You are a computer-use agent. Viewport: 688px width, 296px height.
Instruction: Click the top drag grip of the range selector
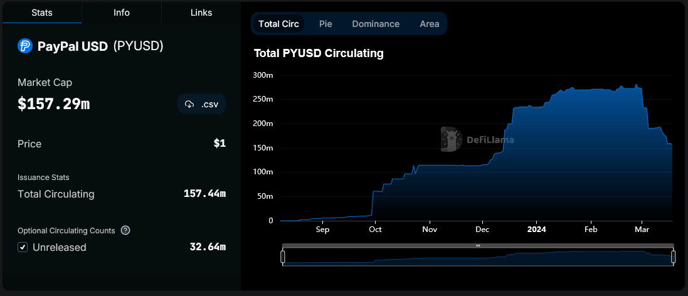click(478, 246)
